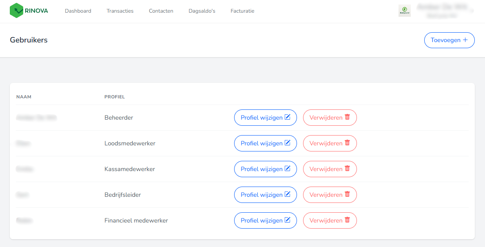485x247 pixels.
Task: Go to Dagsaldo's
Action: (x=202, y=11)
